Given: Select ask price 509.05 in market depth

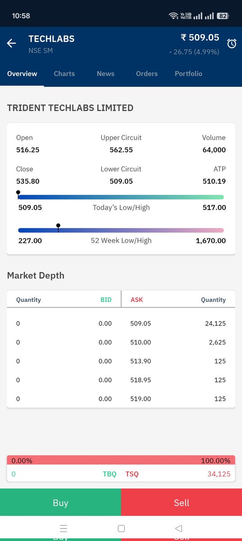Looking at the screenshot, I should click(x=141, y=323).
